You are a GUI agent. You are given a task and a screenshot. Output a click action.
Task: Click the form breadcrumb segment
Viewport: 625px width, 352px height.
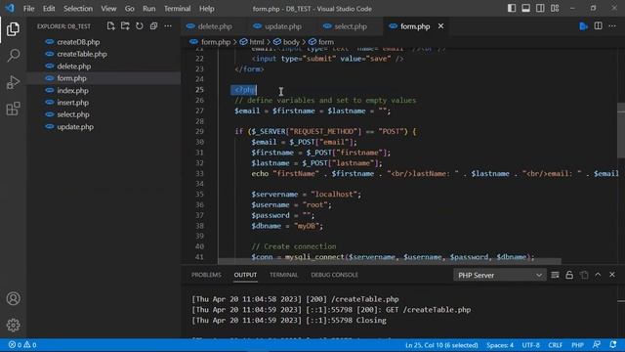pyautogui.click(x=321, y=42)
